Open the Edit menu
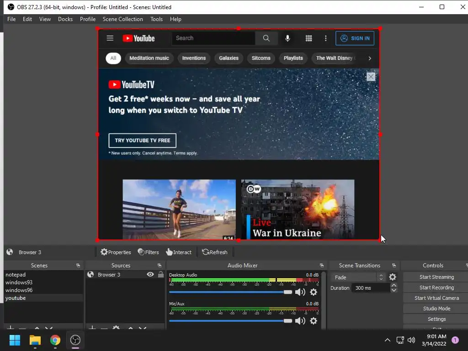This screenshot has height=351, width=468. (x=27, y=19)
